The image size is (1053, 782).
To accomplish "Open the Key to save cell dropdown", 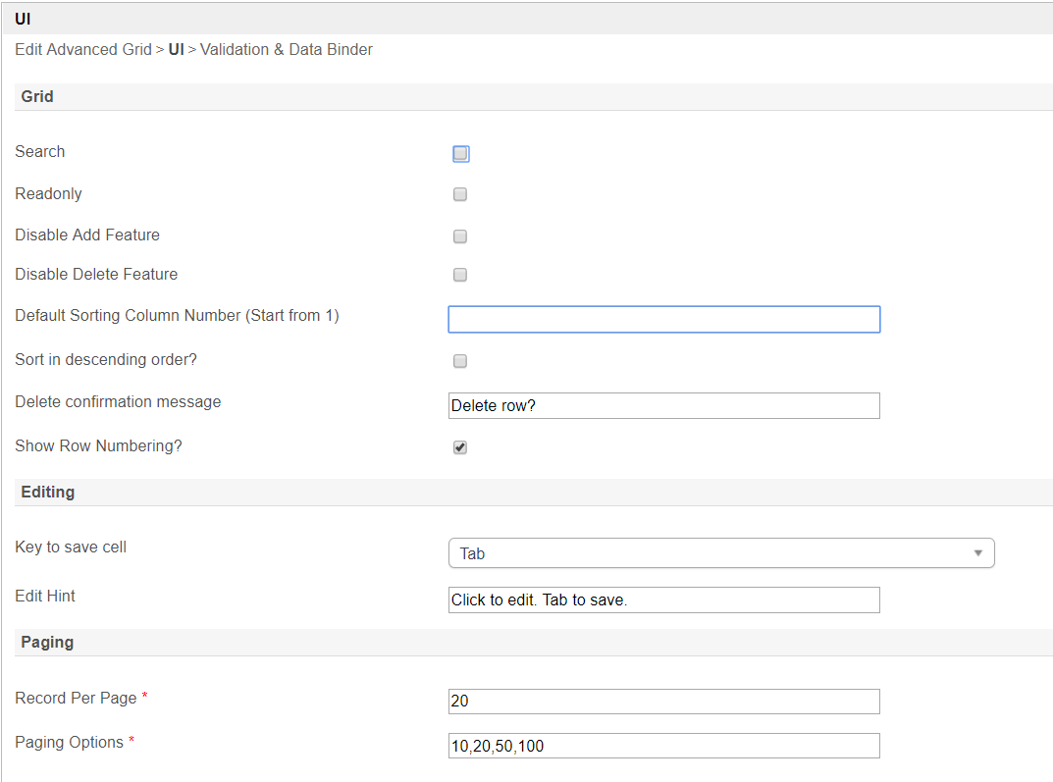I will pyautogui.click(x=721, y=553).
